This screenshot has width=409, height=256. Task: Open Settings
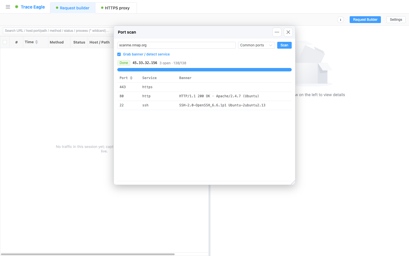[x=396, y=20]
